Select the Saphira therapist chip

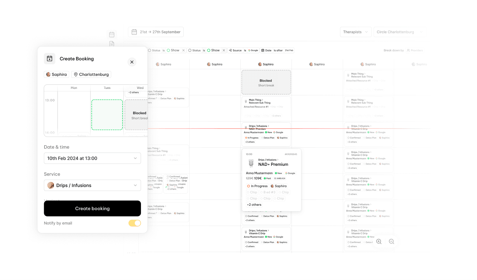click(56, 75)
